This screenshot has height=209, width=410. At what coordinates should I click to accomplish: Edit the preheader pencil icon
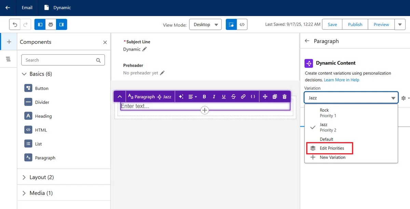[162, 73]
